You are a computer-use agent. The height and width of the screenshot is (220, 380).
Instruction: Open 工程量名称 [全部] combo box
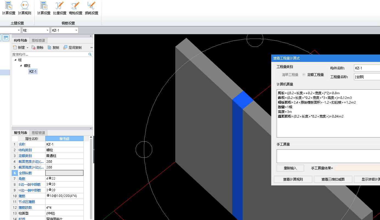click(x=367, y=77)
